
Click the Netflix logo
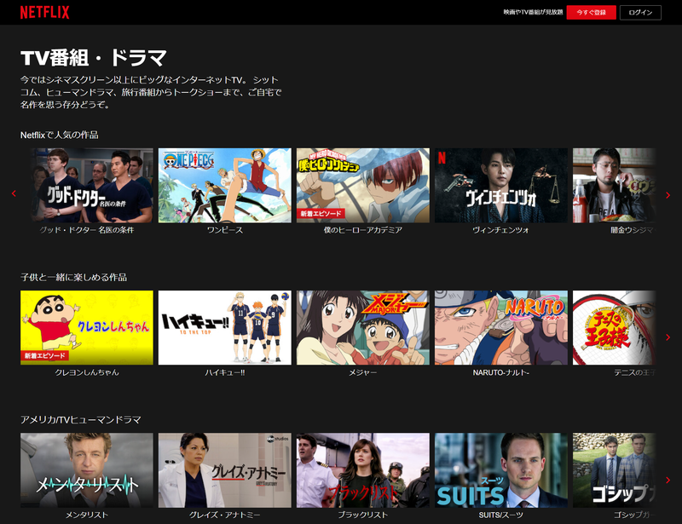coord(45,12)
